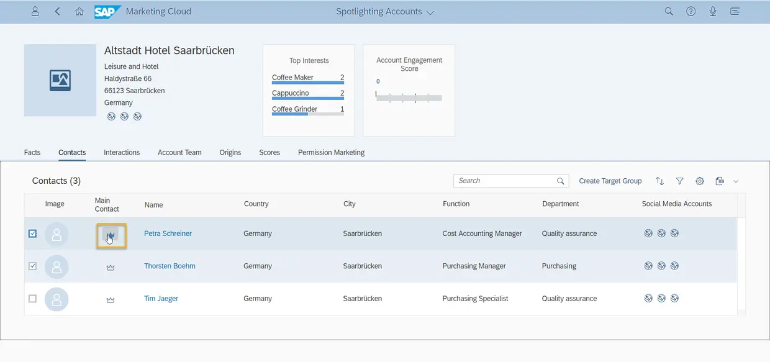The image size is (770, 362).
Task: Click Thorsten Boehm's avatar image
Action: pos(57,266)
